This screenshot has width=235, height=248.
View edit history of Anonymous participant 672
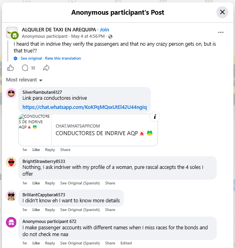(x=126, y=243)
